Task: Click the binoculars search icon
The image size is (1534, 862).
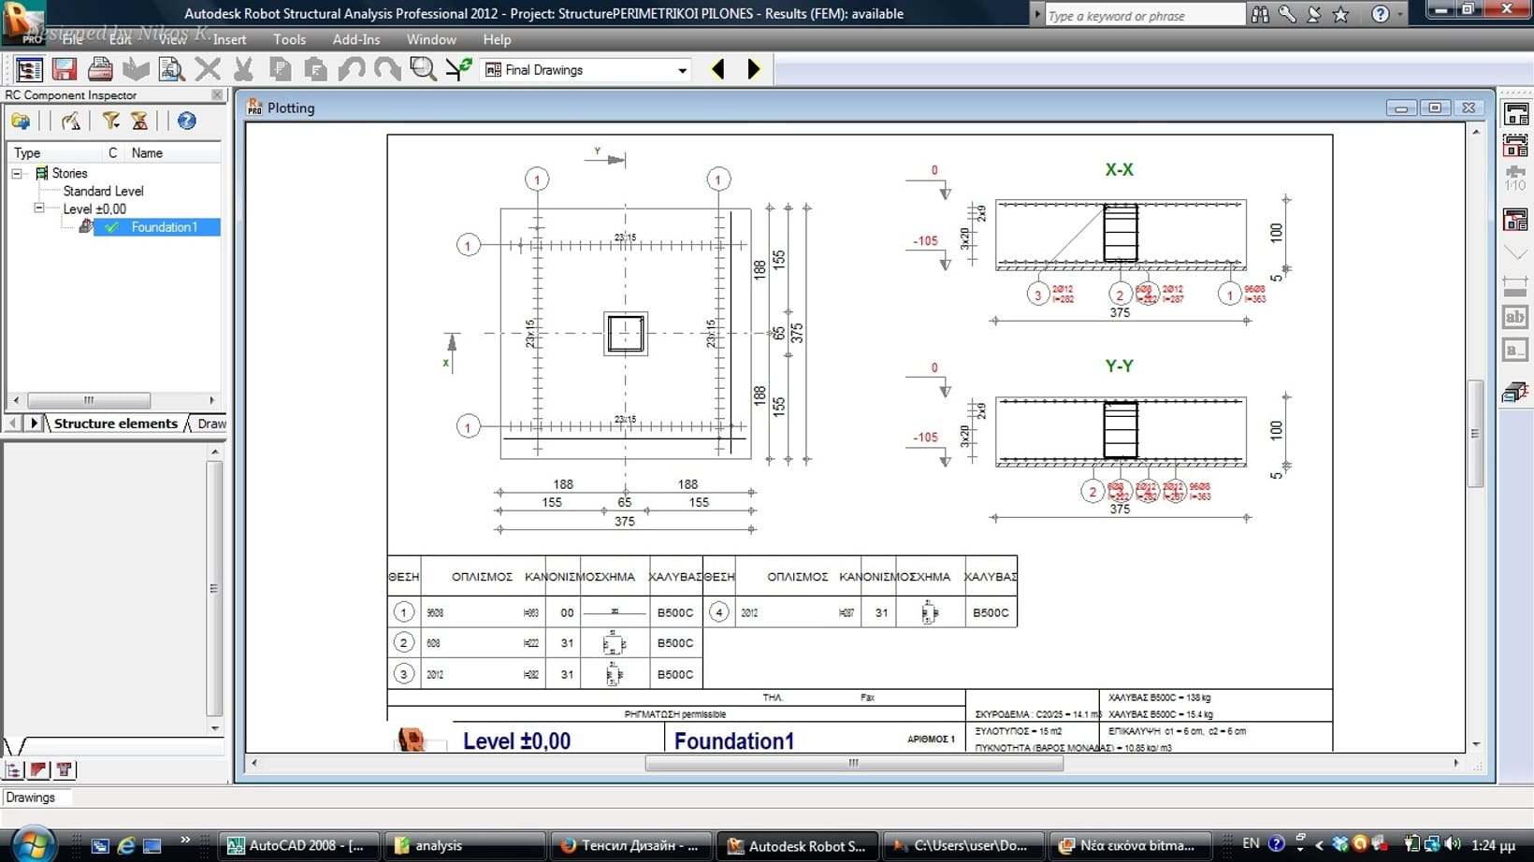Action: click(1261, 15)
